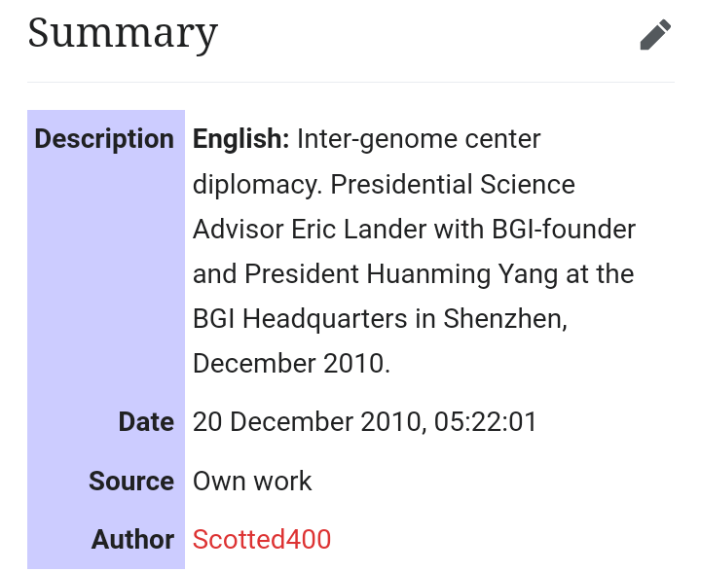Viewport: 701px width, 572px height.
Task: Click the Summary section heading
Action: pos(123,33)
